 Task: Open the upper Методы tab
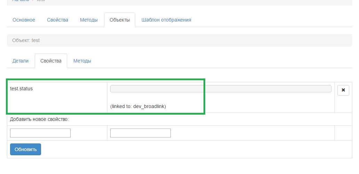click(89, 20)
